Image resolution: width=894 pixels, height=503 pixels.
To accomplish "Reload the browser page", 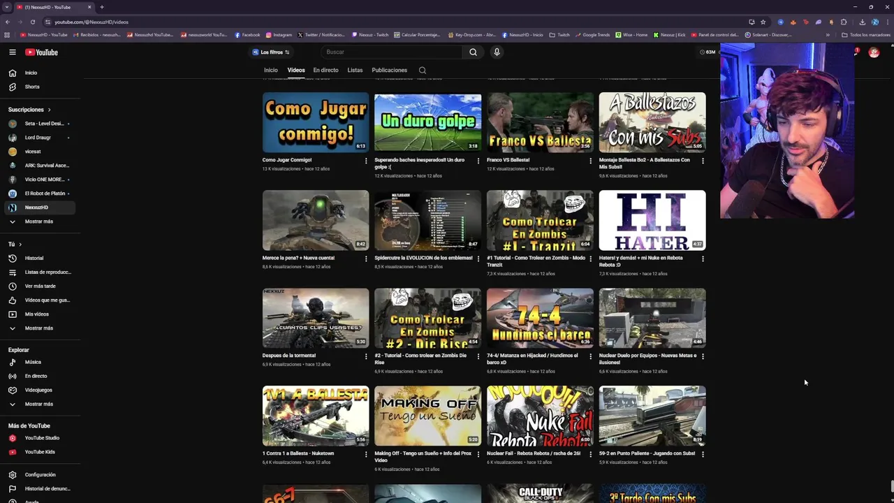I will coord(32,22).
